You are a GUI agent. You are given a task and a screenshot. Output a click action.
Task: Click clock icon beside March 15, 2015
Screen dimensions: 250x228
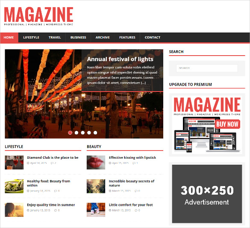[x=110, y=191]
